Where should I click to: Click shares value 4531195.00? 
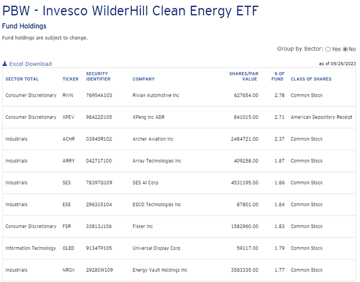pos(245,182)
